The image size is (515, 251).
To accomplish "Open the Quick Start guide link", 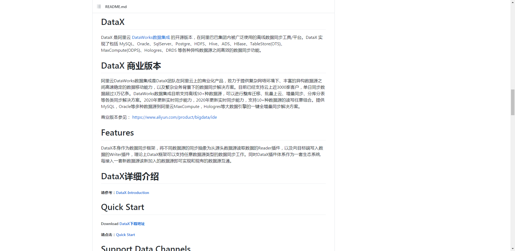I will pyautogui.click(x=125, y=235).
